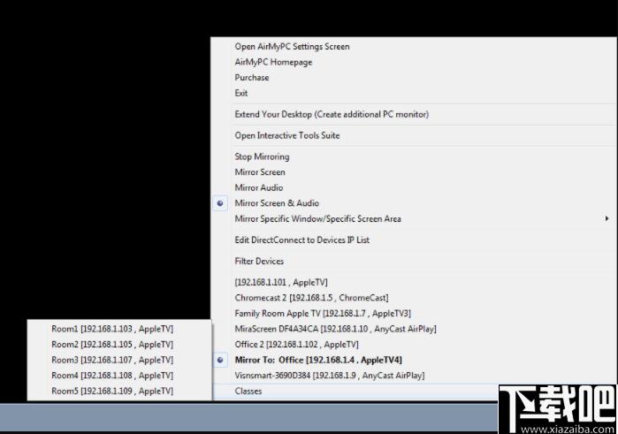
Task: Choose Room3 Apple TV from Classes
Action: point(112,361)
